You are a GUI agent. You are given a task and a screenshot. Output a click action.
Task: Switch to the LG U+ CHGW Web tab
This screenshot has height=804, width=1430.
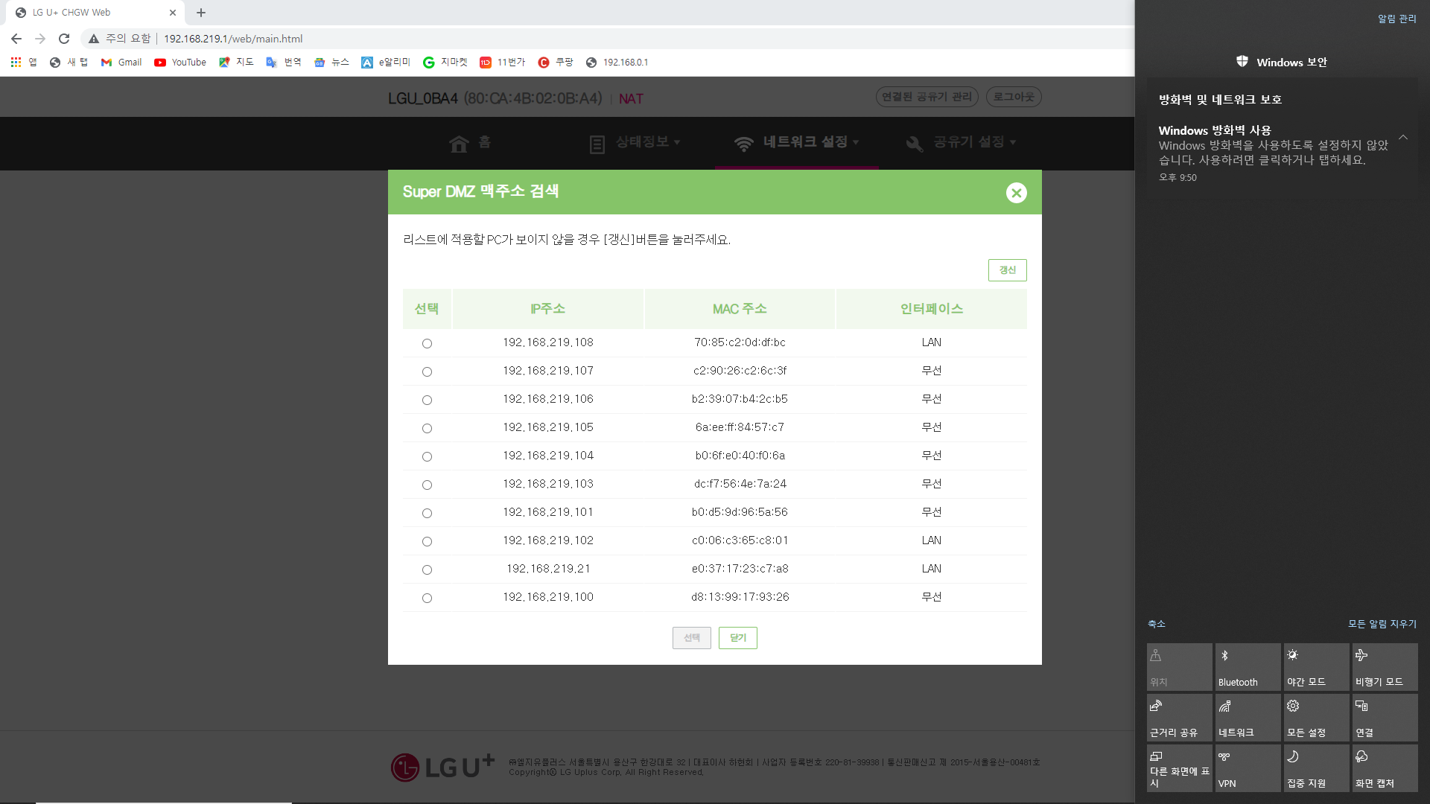pyautogui.click(x=89, y=13)
